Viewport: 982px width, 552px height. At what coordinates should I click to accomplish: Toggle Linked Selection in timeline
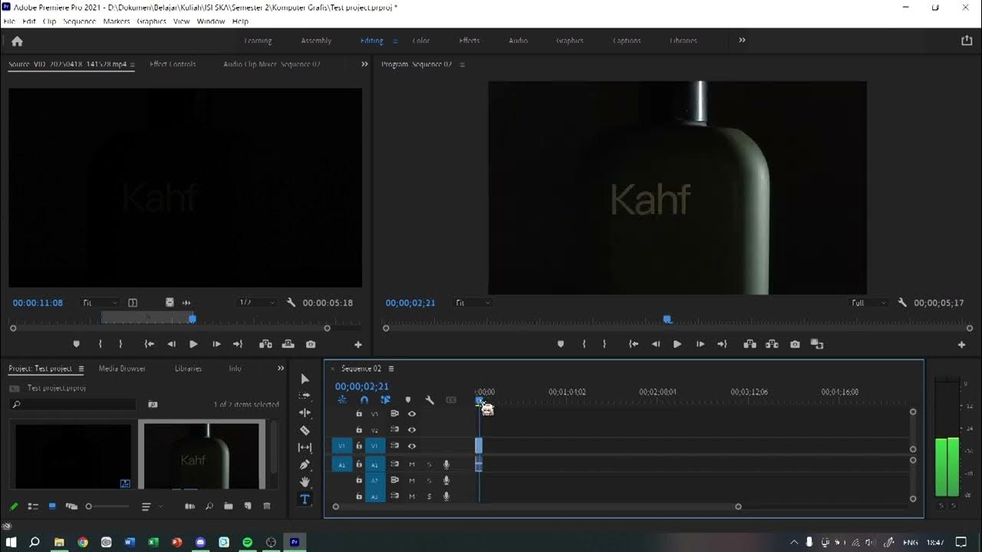point(386,399)
